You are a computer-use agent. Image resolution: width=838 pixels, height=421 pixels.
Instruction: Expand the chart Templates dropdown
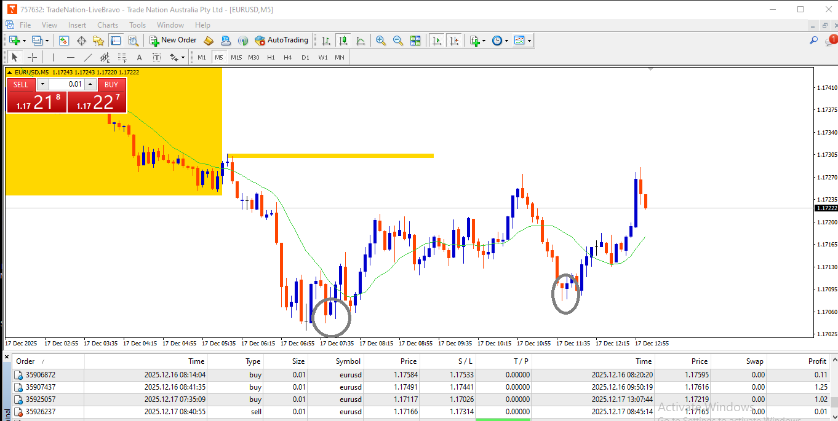(x=522, y=41)
